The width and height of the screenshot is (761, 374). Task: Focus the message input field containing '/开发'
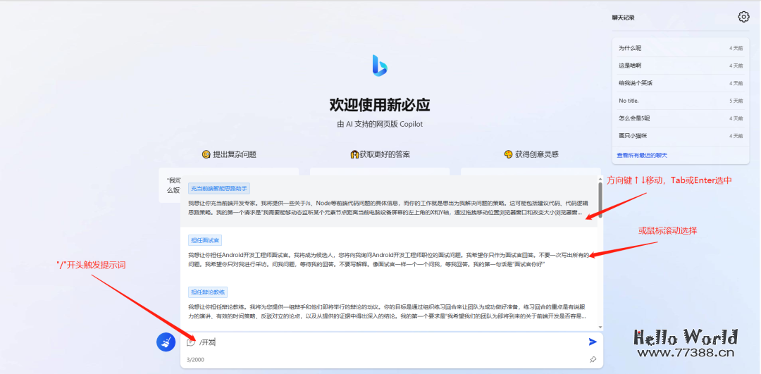click(x=391, y=342)
